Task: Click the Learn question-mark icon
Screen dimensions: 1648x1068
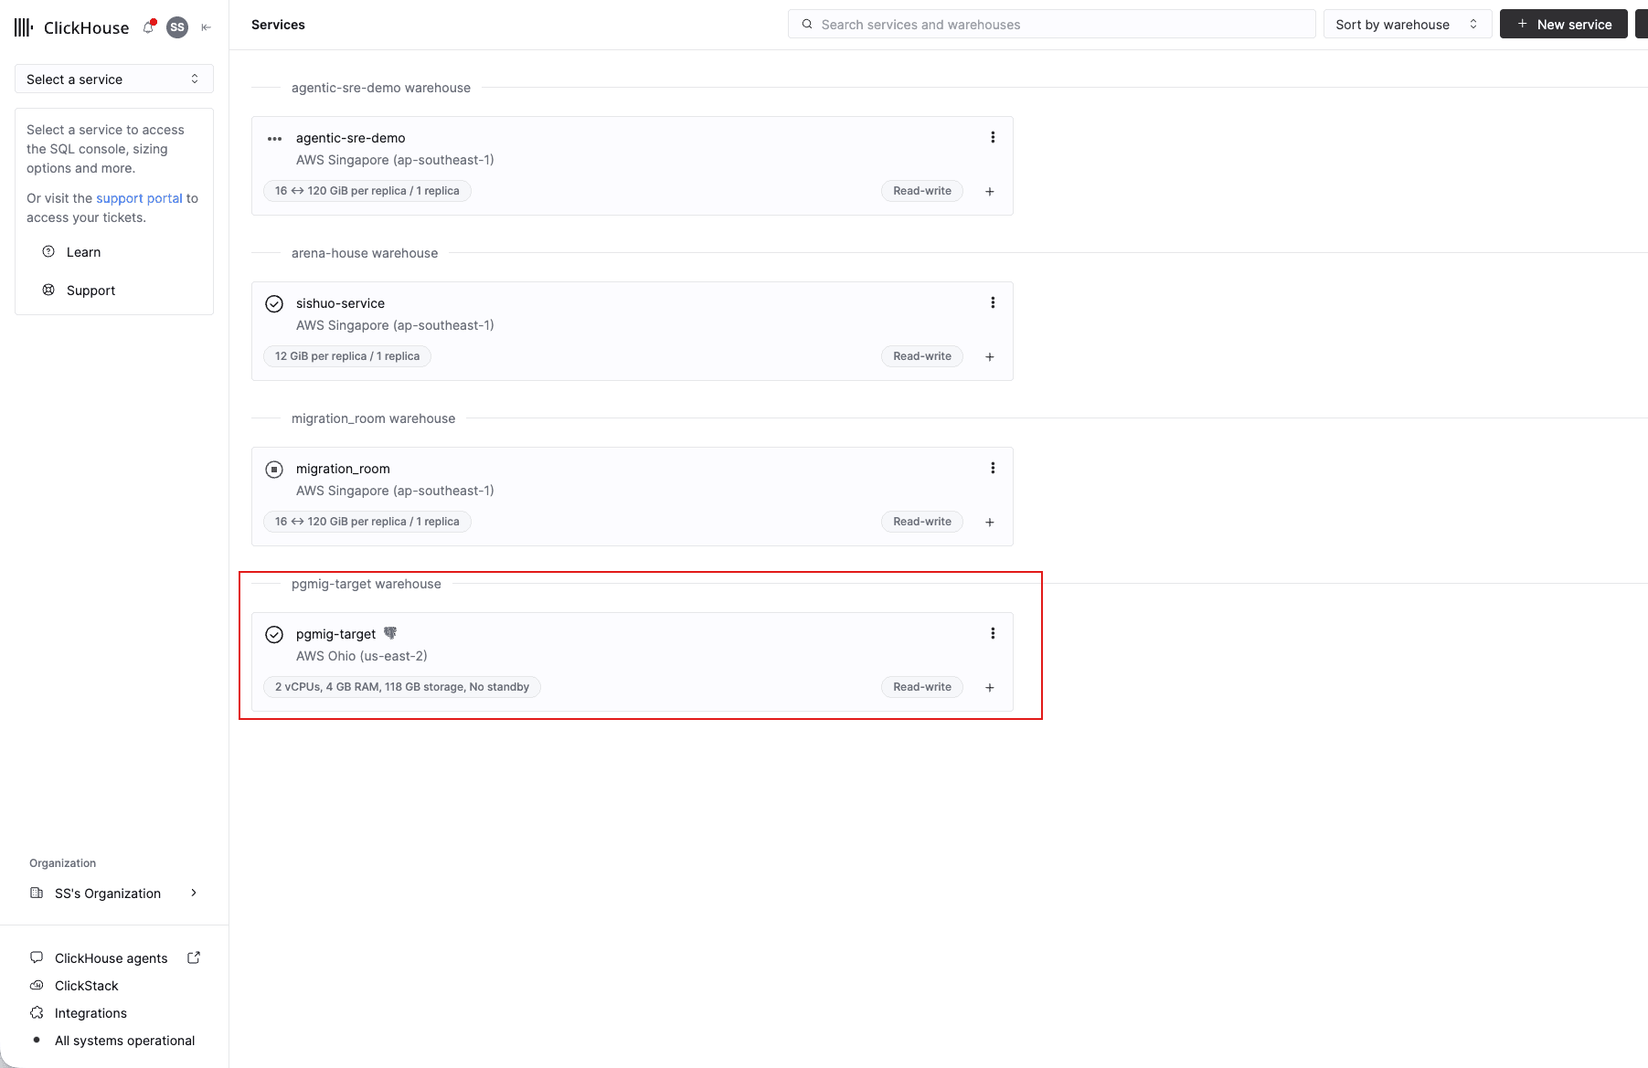Action: [48, 251]
